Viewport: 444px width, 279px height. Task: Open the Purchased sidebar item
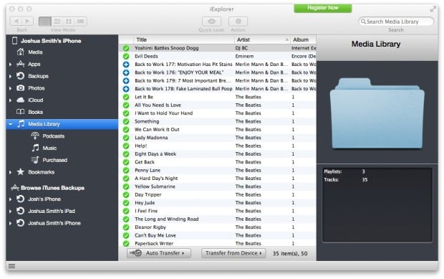click(x=54, y=160)
